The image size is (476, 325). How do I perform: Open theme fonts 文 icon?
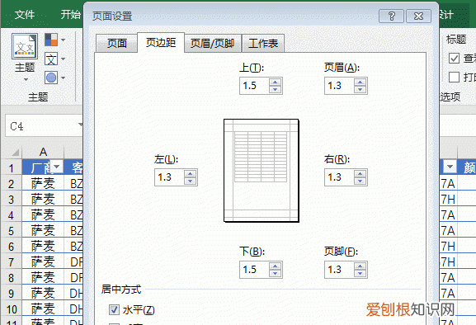click(51, 59)
